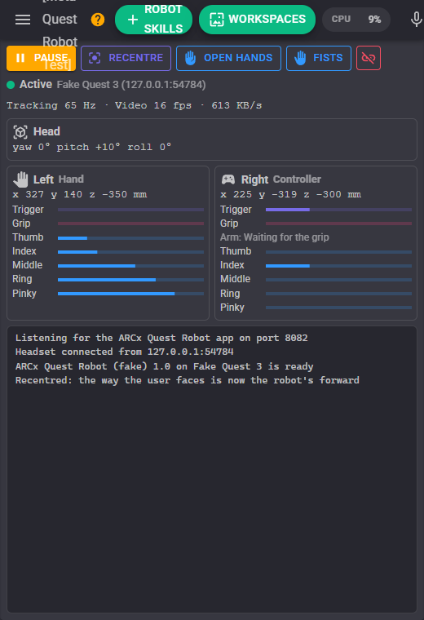The width and height of the screenshot is (424, 620).
Task: Click the Right controller Middle bar
Action: click(338, 280)
